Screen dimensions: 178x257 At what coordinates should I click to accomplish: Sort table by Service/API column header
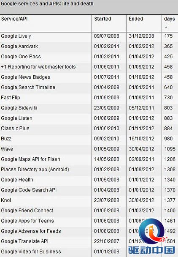14,19
